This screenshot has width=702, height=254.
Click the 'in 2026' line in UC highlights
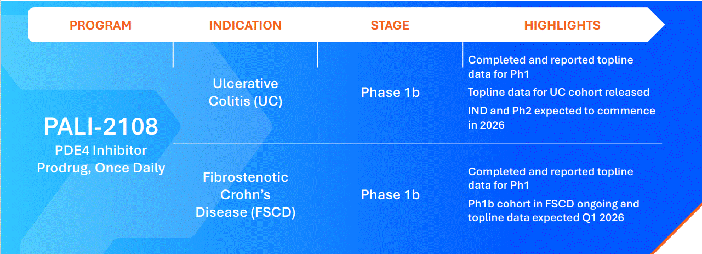(486, 125)
